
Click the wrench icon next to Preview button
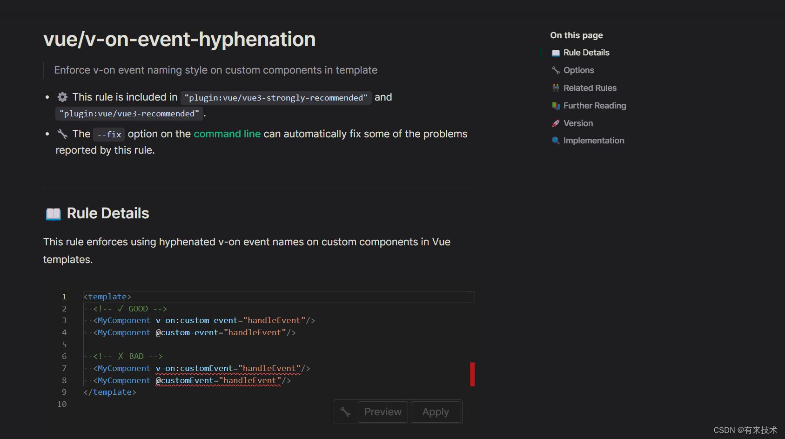pos(345,412)
